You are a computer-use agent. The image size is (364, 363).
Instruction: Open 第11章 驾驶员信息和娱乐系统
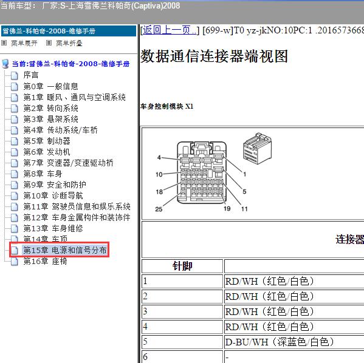click(x=77, y=206)
